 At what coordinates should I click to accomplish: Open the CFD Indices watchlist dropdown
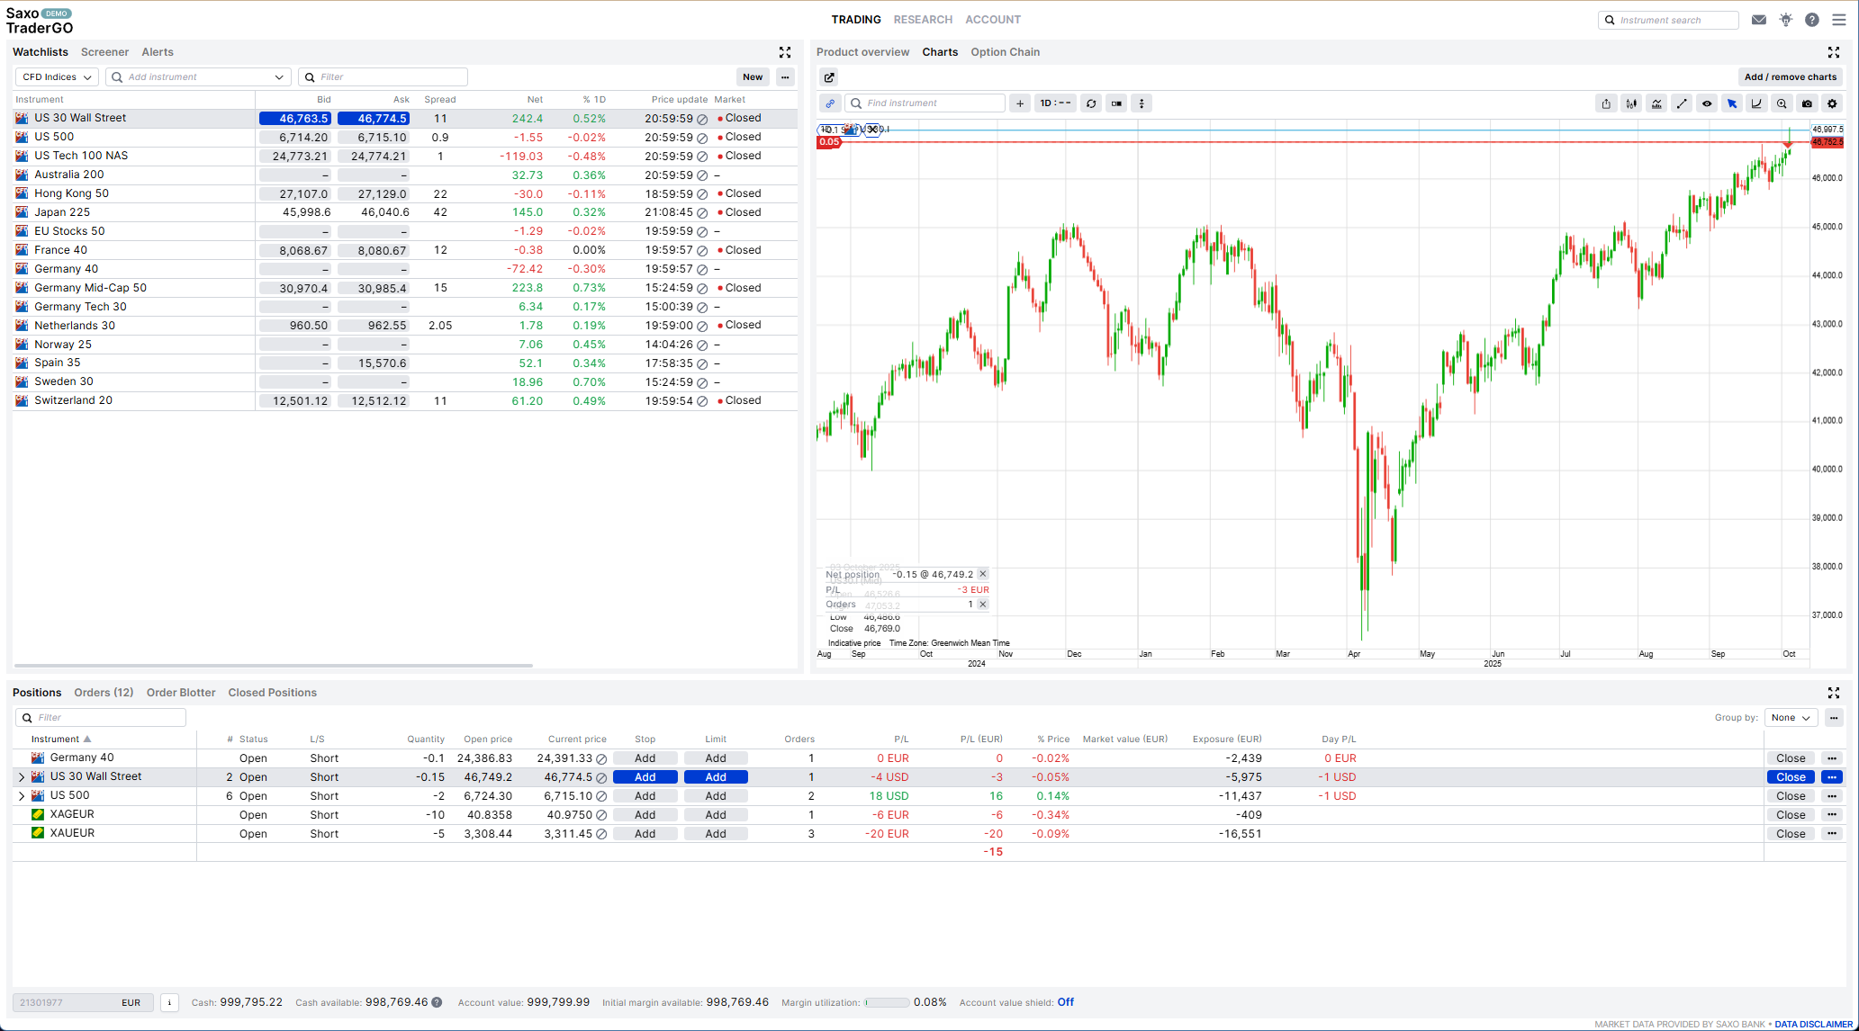[x=56, y=76]
